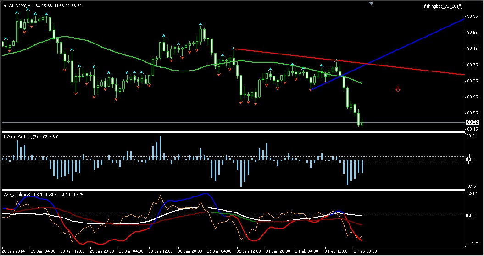Click the 88.55 price scale label
Image resolution: width=484 pixels, height=256 pixels.
tap(473, 113)
